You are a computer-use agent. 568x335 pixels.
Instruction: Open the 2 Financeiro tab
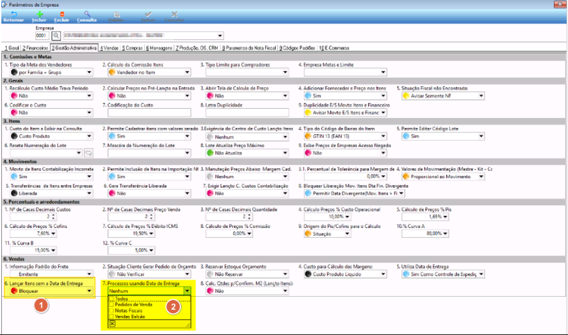35,48
